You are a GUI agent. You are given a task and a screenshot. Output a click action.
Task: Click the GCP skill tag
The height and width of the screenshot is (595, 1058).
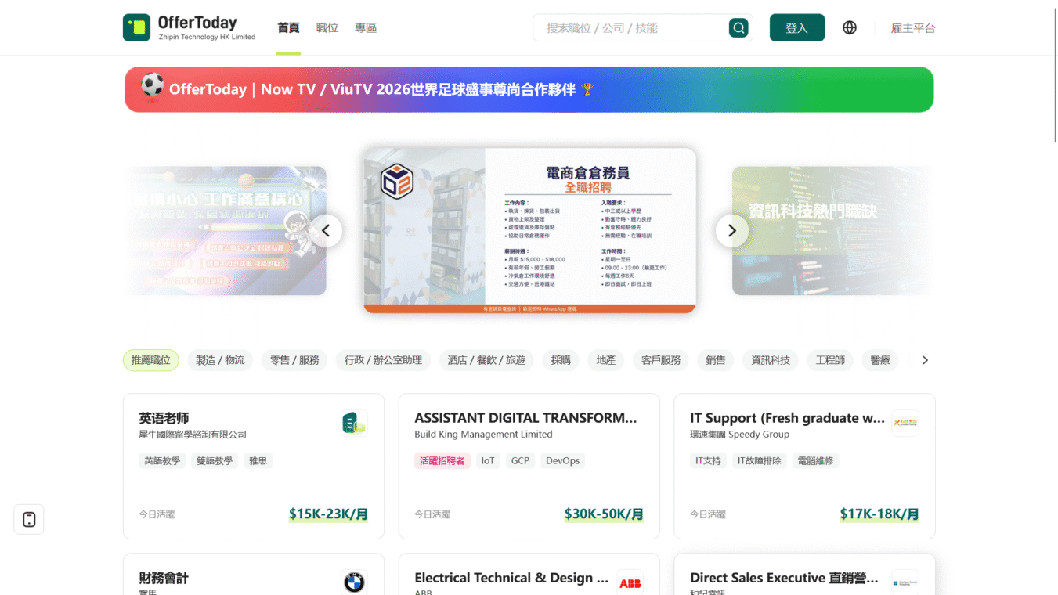click(520, 460)
